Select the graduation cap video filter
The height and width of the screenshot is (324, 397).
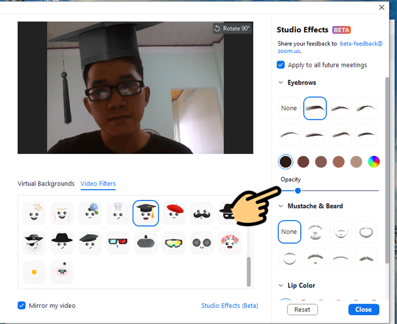146,213
